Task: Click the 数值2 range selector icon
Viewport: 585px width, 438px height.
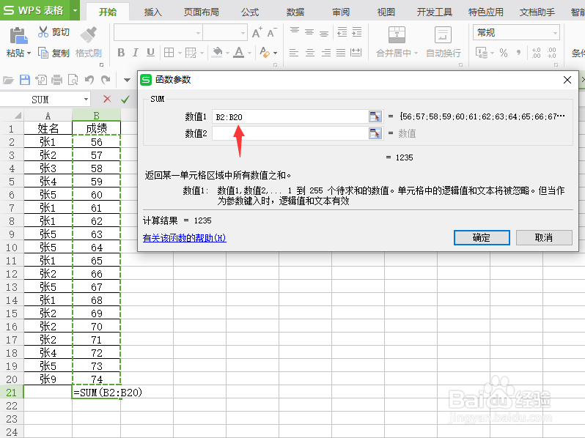Action: pos(375,133)
